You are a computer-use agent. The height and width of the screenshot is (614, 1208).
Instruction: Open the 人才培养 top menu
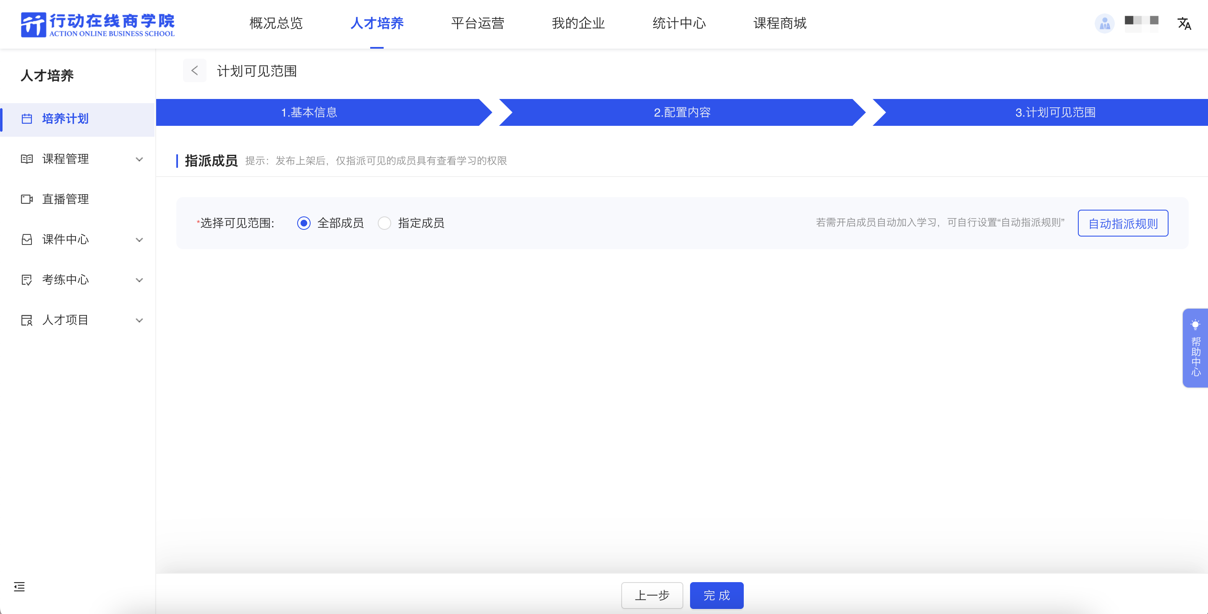click(x=377, y=23)
